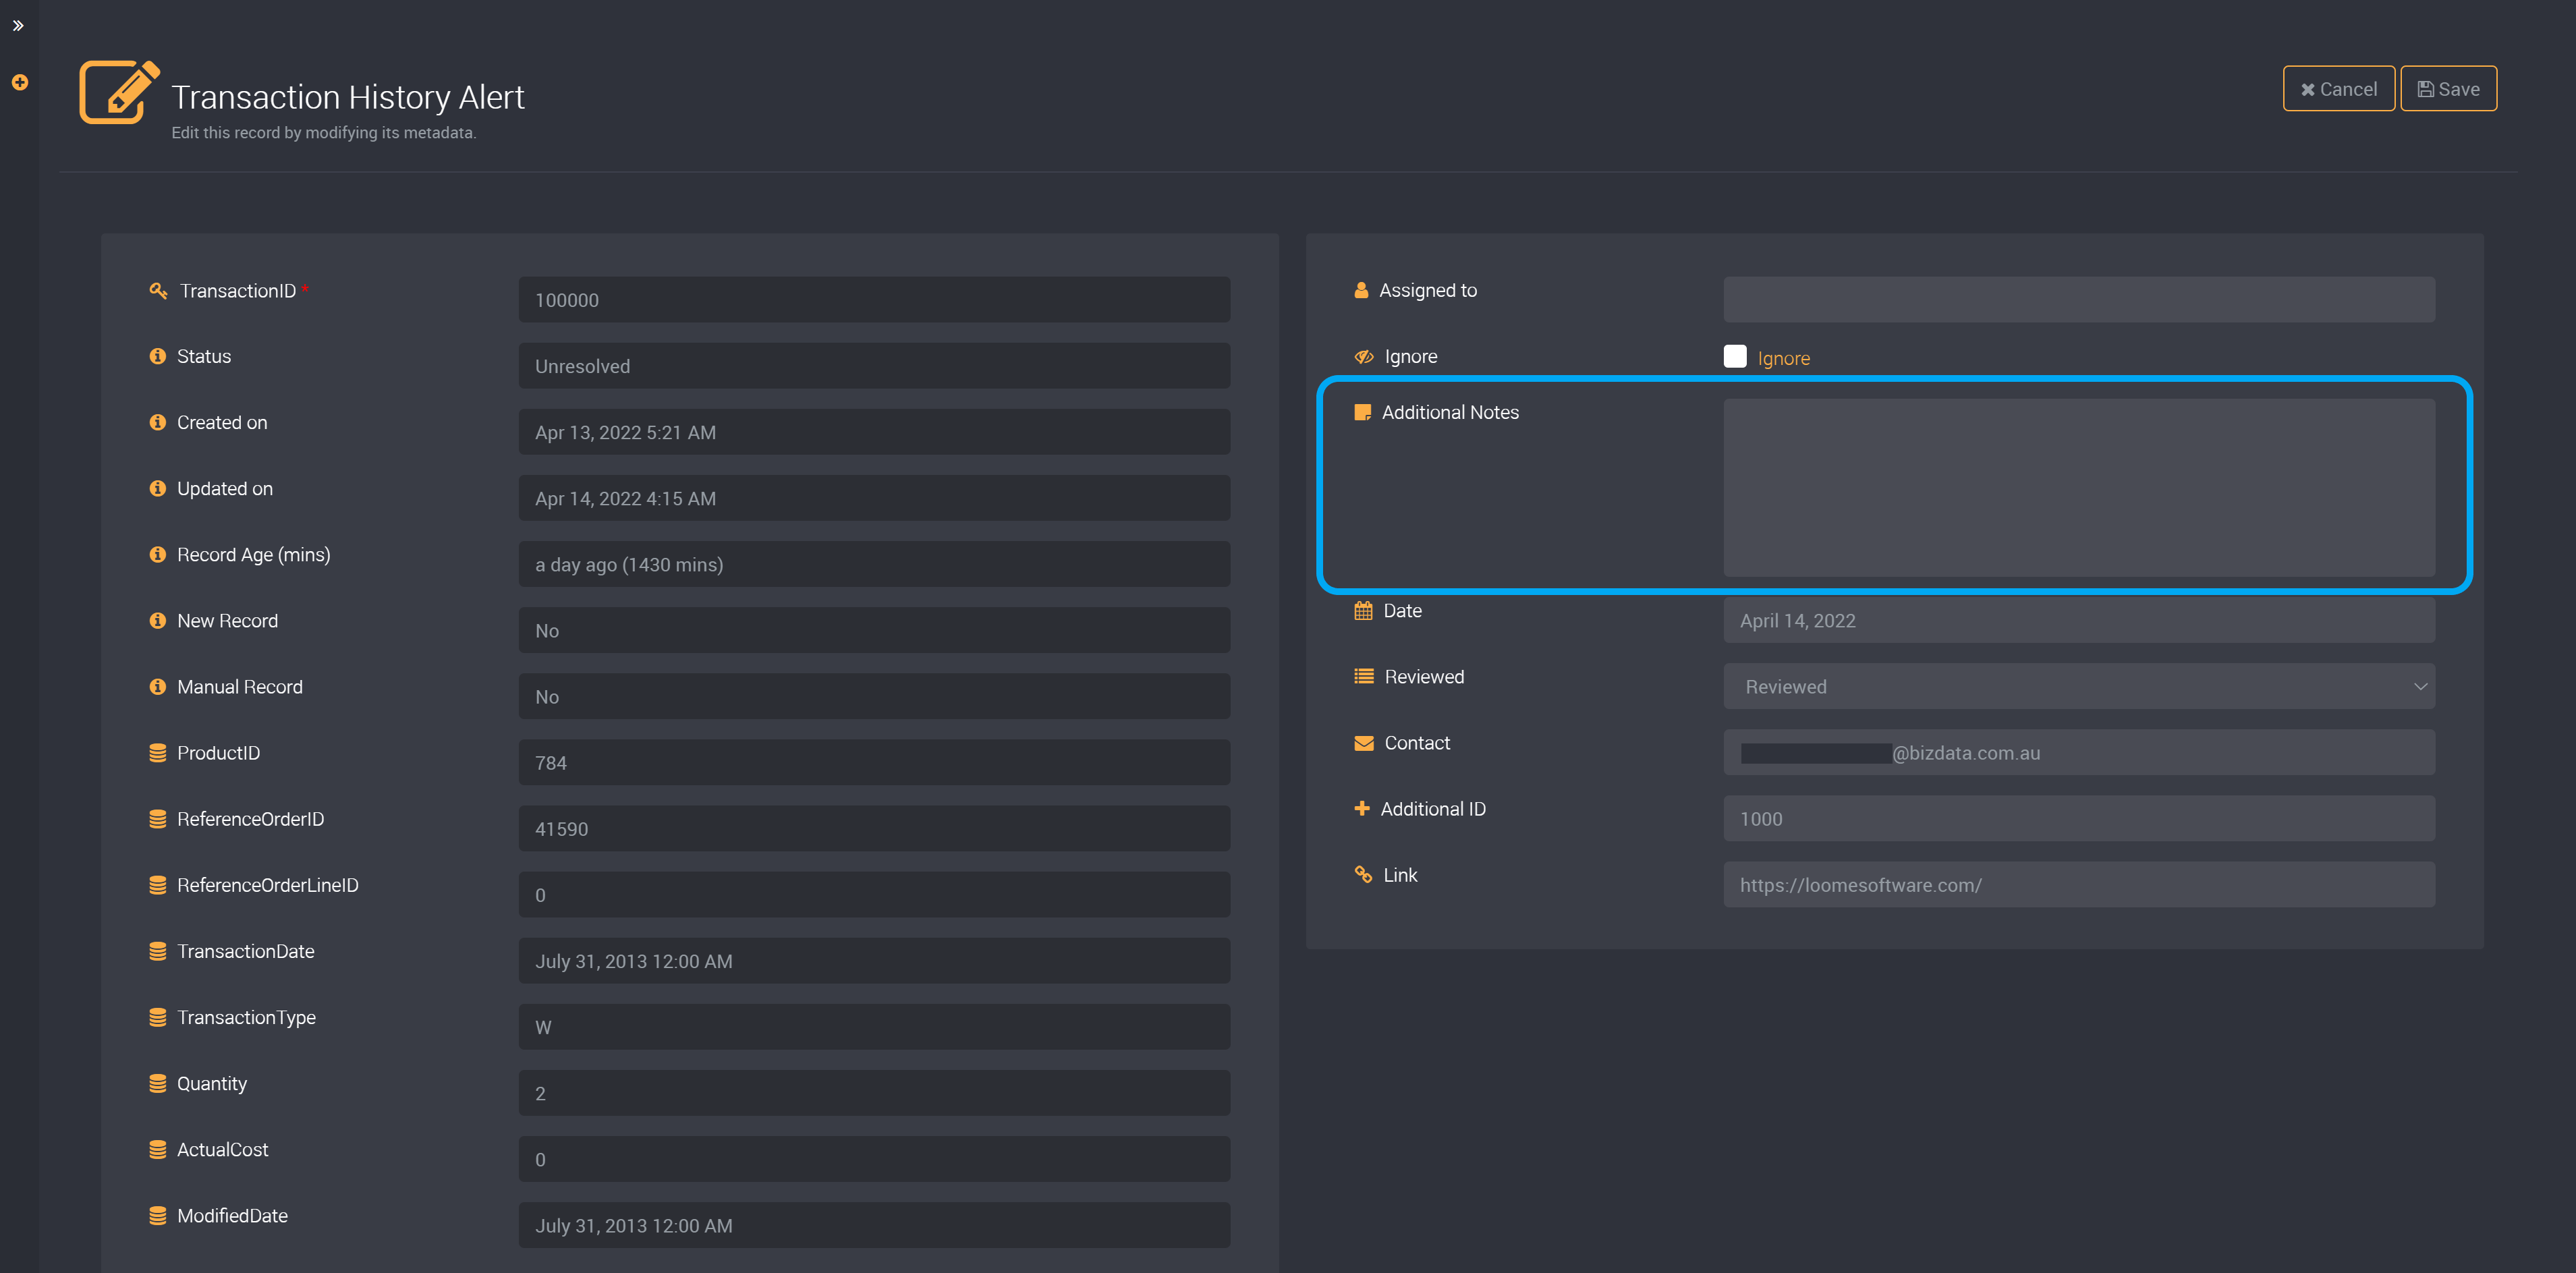
Task: Expand the sidebar with double chevron icon
Action: tap(18, 26)
